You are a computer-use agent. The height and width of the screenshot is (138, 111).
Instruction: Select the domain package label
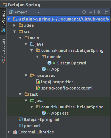tap(54, 57)
